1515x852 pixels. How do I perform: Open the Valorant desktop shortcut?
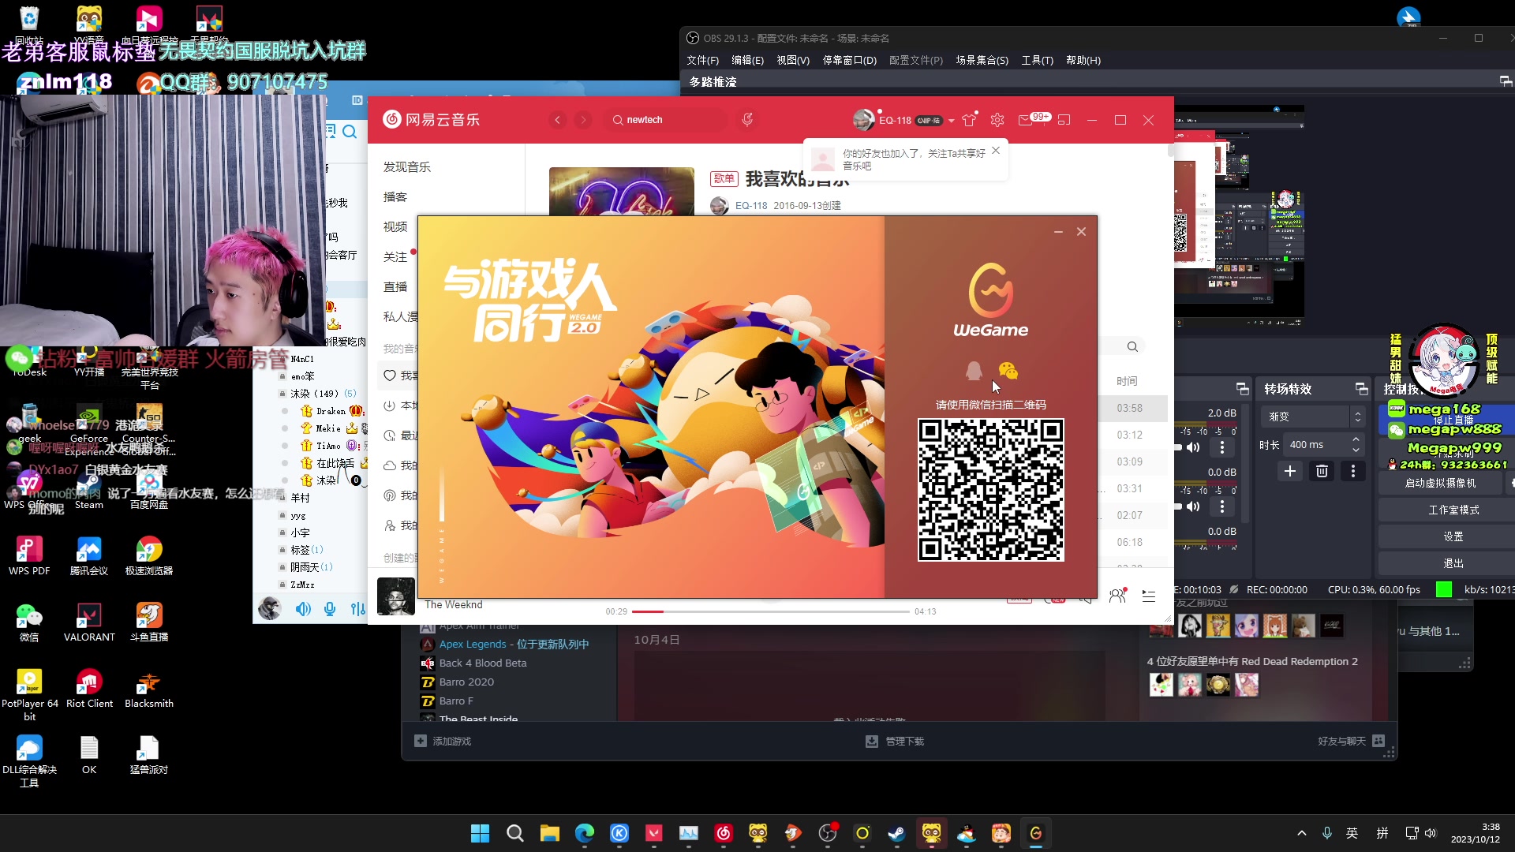point(89,622)
